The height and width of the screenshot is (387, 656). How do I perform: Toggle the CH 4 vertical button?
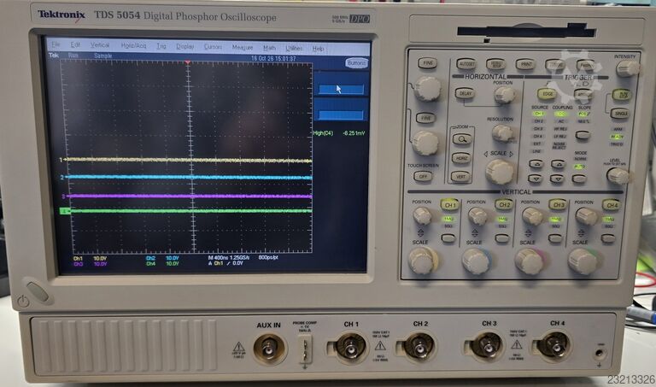pyautogui.click(x=612, y=205)
